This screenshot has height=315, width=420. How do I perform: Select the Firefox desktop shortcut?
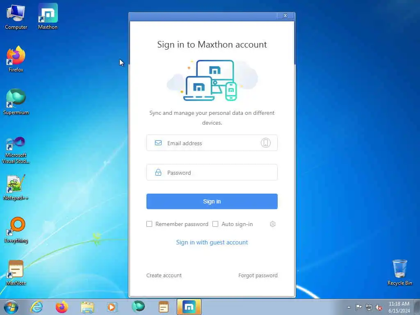[x=16, y=59]
